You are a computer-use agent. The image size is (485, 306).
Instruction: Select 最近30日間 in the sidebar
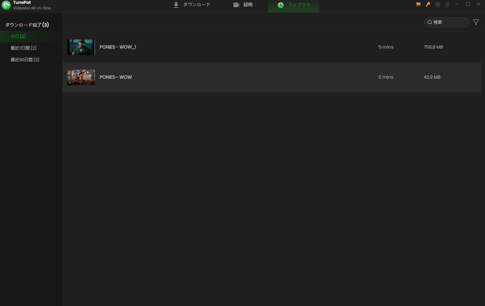click(25, 59)
